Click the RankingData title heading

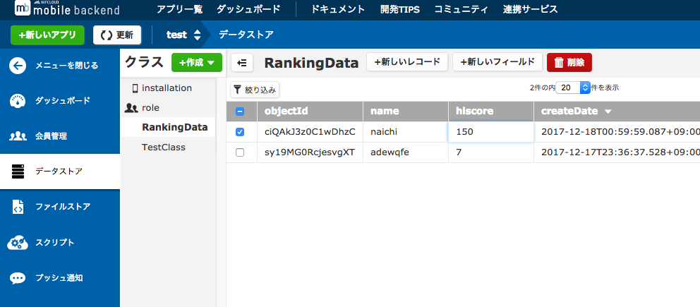[311, 64]
